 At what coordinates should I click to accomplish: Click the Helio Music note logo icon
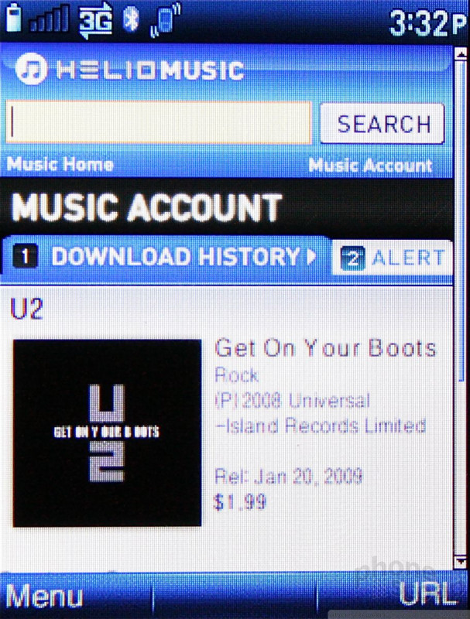pos(31,69)
